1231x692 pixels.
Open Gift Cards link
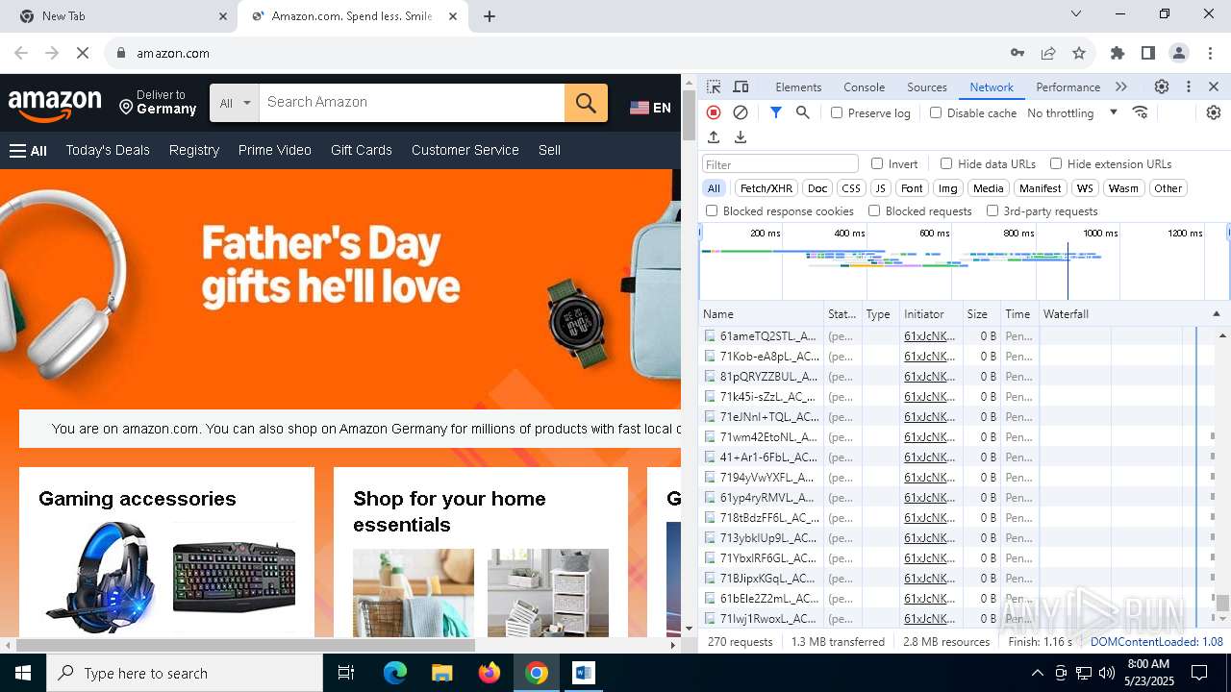pos(362,150)
